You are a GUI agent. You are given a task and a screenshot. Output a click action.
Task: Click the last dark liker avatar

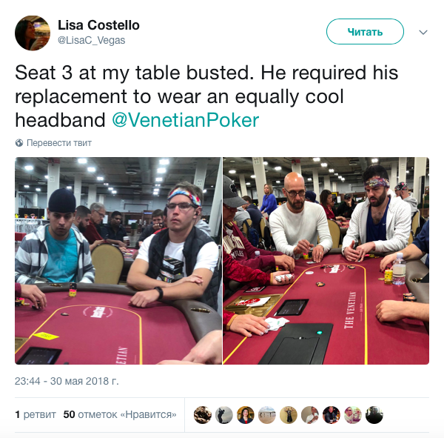pos(374,415)
